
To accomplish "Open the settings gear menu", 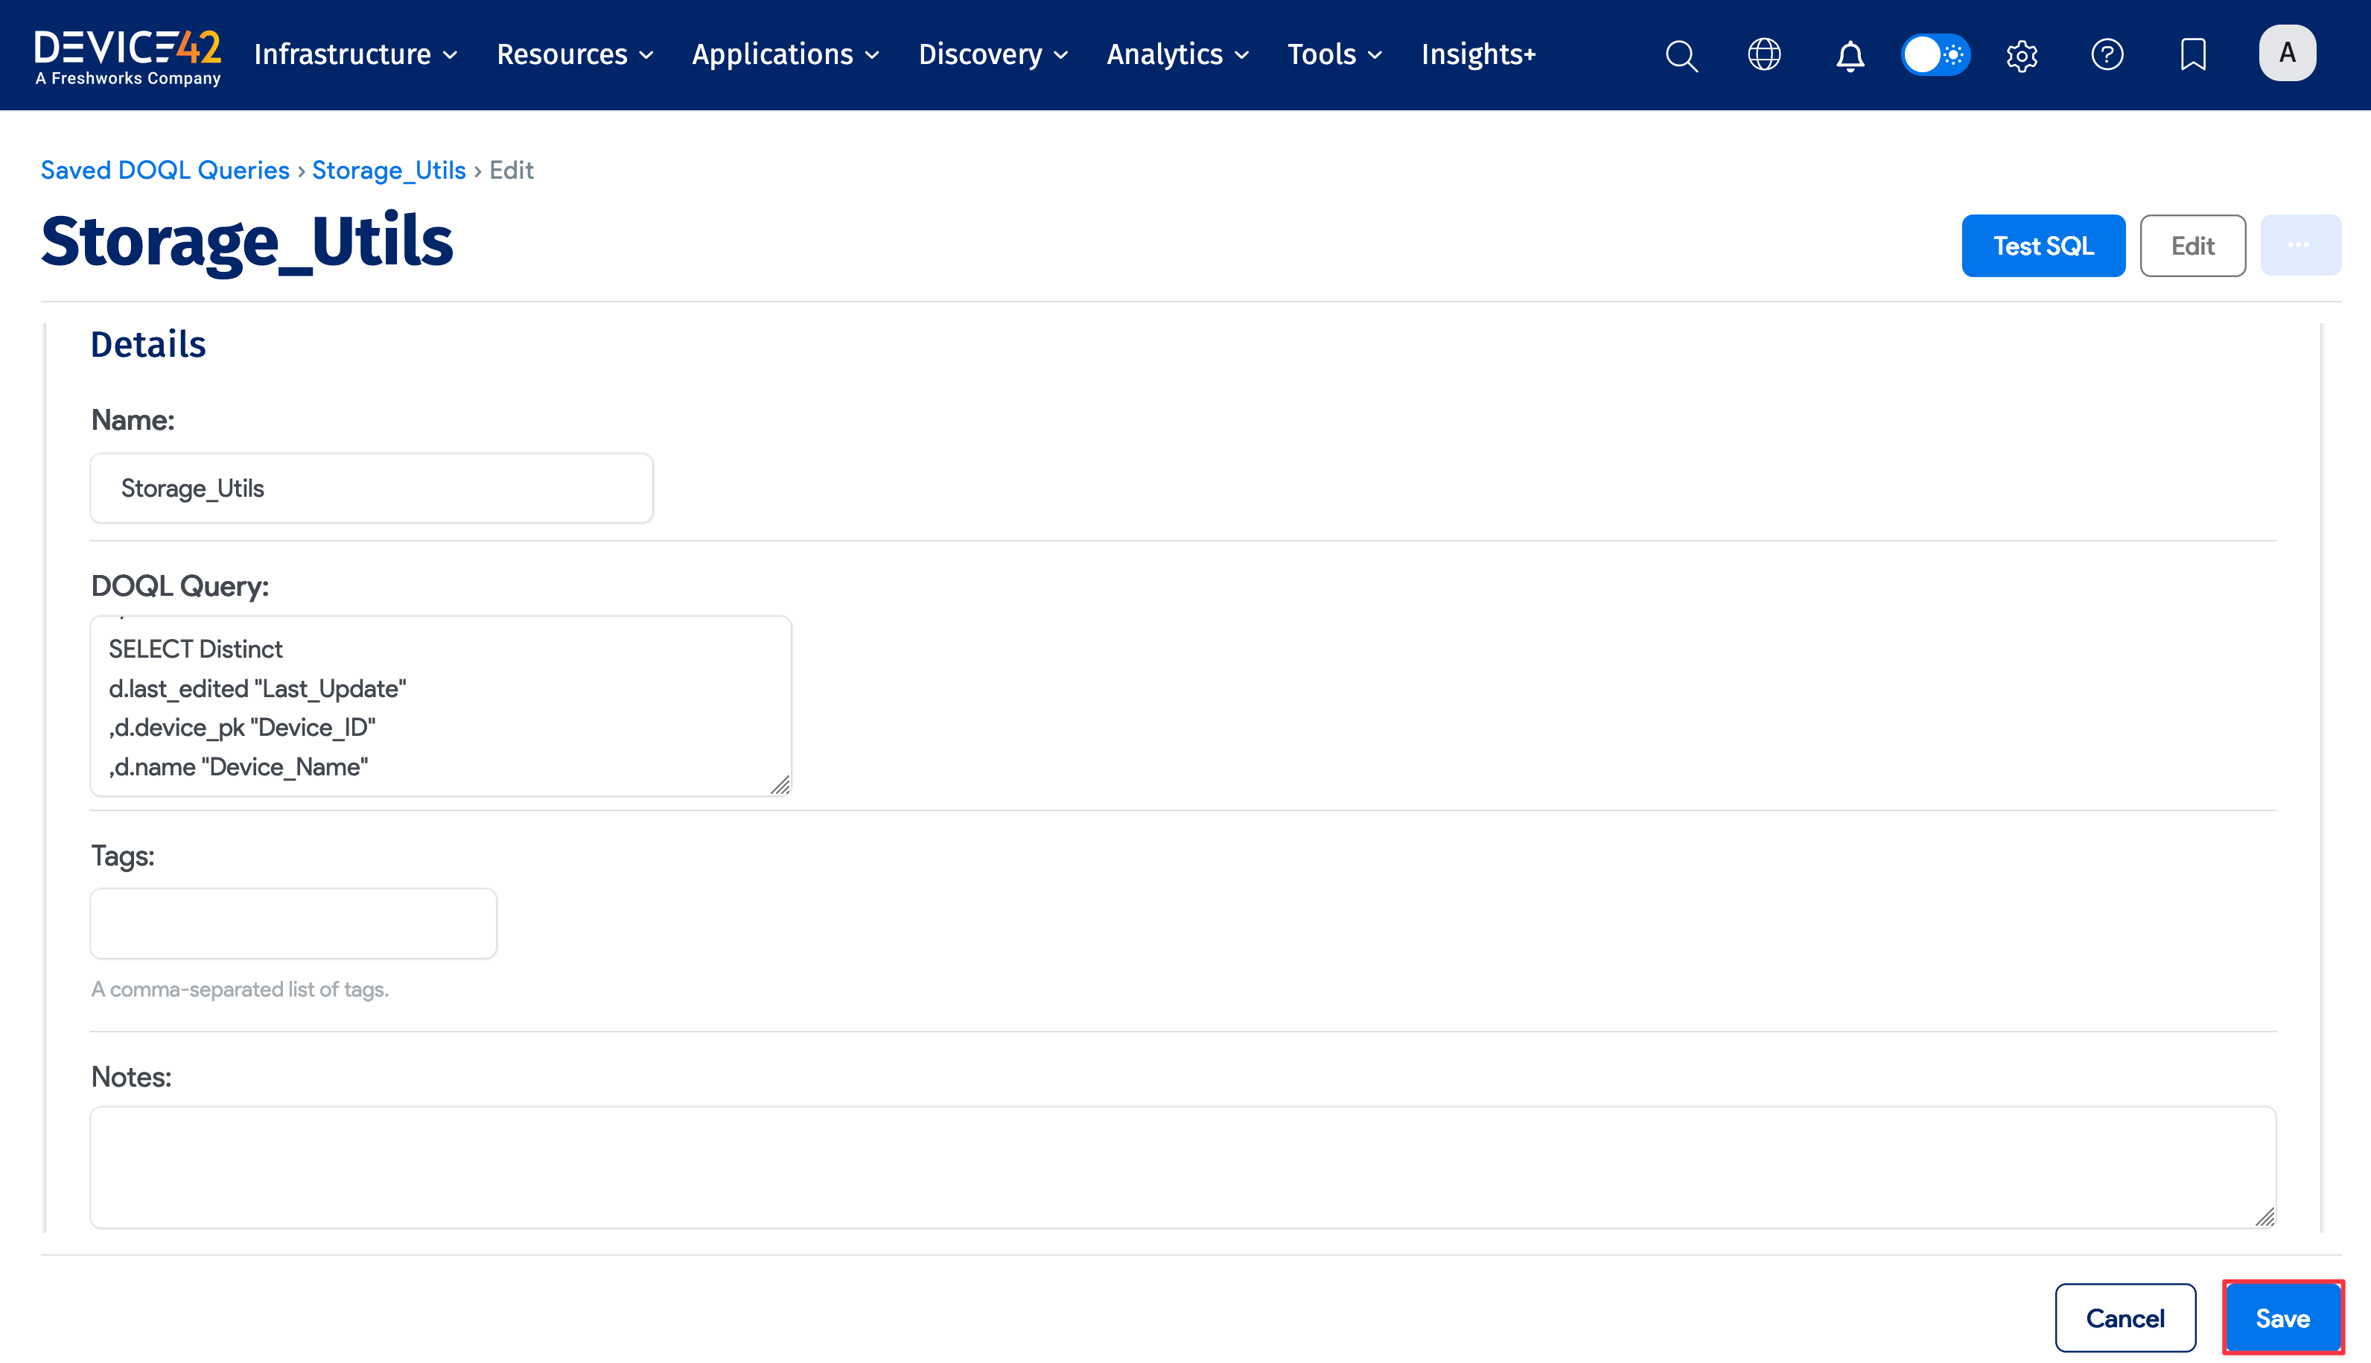I will point(2021,55).
